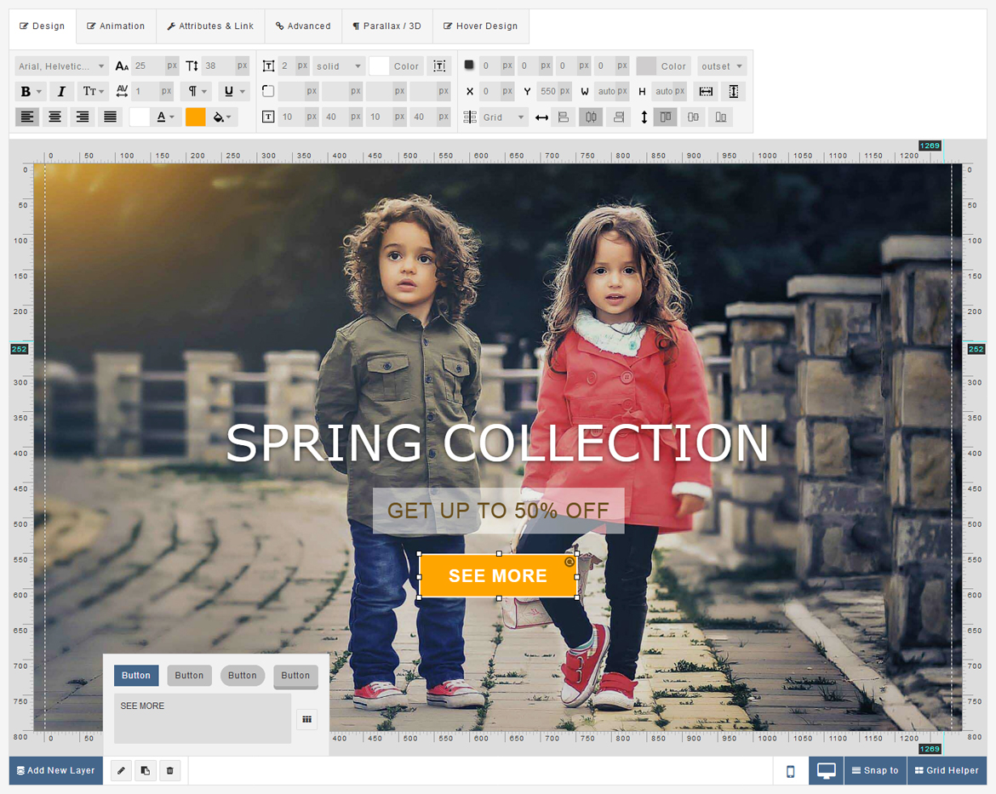Justify the text alignment

(110, 117)
